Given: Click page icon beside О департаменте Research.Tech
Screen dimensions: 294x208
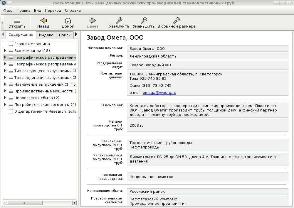Looking at the screenshot, I should [x=11, y=111].
